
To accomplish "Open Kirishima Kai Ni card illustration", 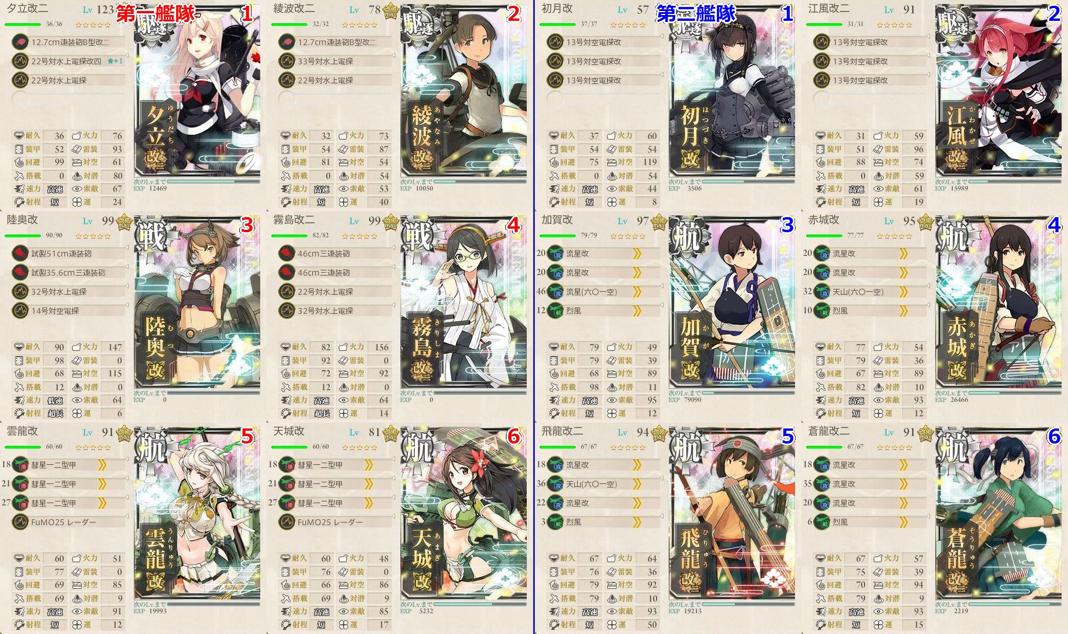I will click(x=464, y=302).
